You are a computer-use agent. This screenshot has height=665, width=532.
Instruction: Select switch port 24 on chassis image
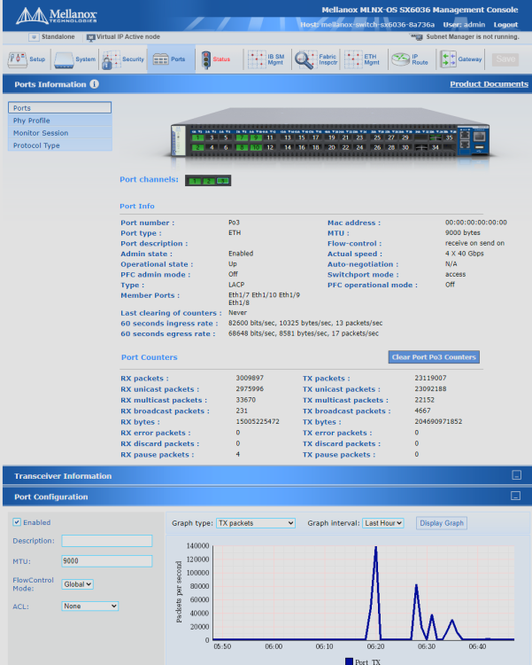click(359, 147)
